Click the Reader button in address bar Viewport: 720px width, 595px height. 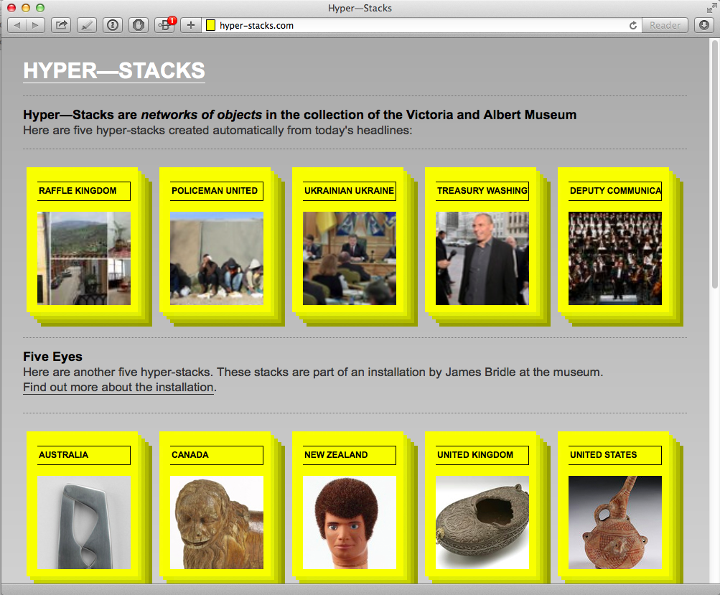(665, 25)
